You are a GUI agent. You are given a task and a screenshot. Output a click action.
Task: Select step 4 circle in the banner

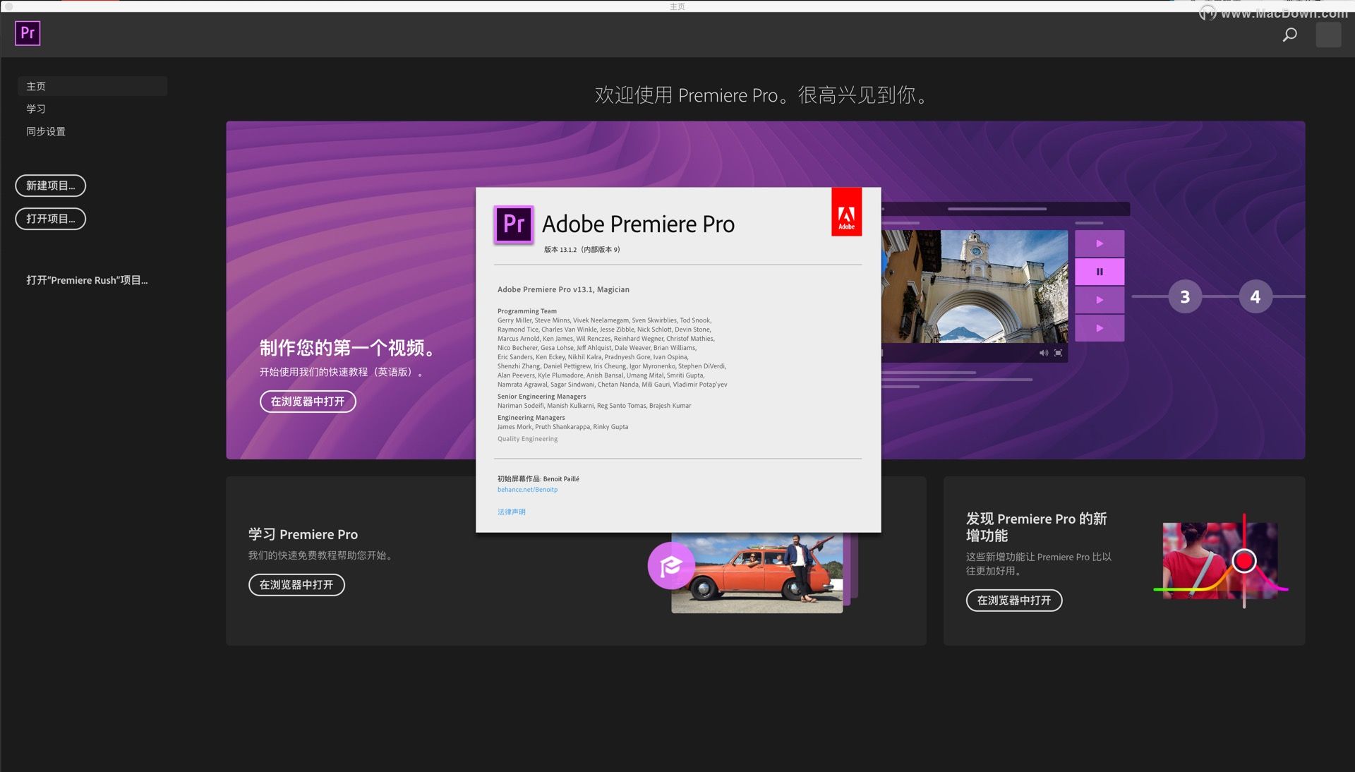(x=1255, y=296)
